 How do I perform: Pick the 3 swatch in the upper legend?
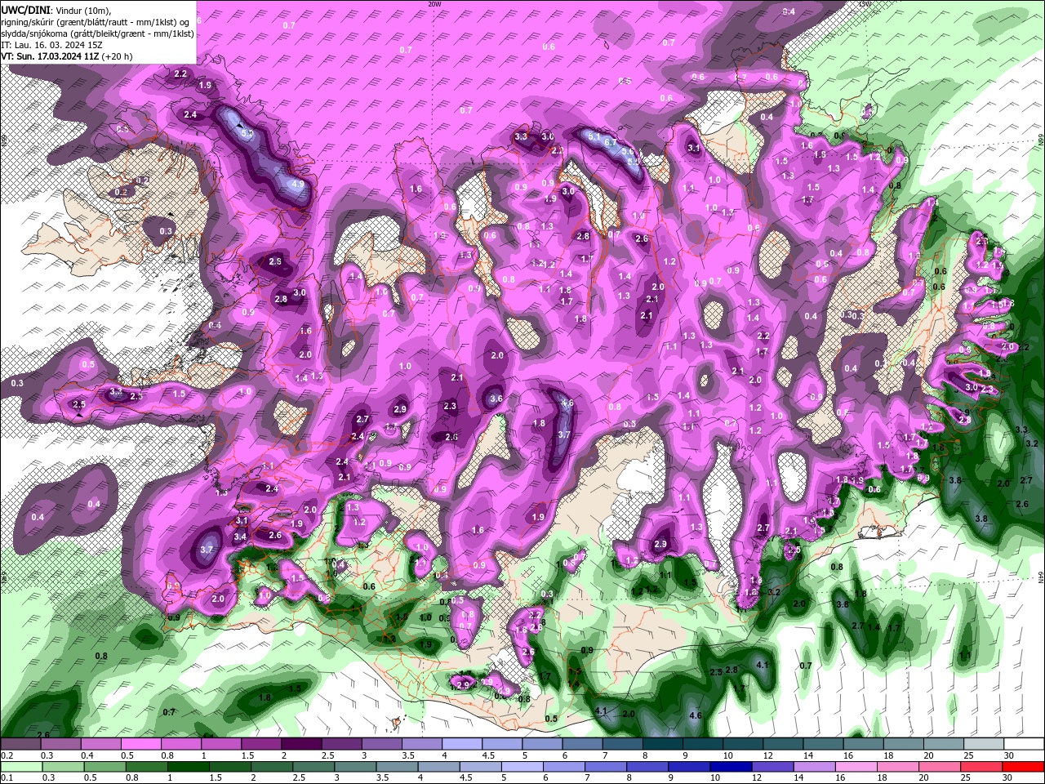pyautogui.click(x=380, y=744)
